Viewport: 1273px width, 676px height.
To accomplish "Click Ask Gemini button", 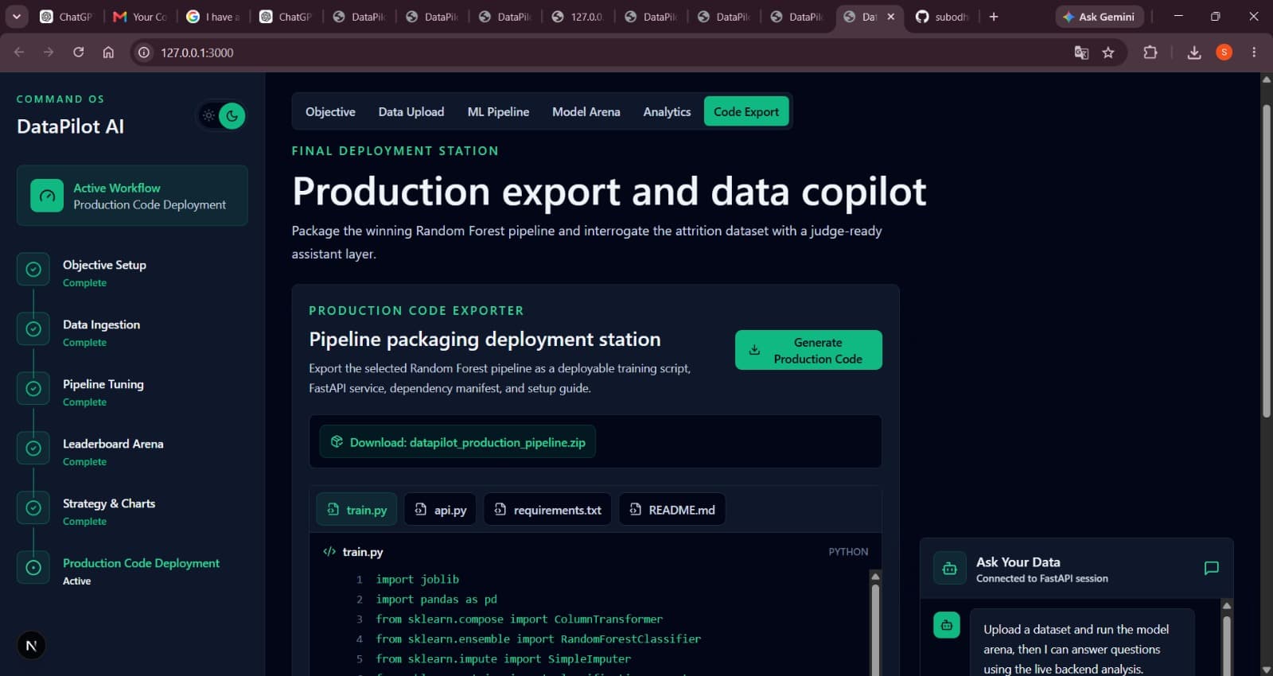I will click(1100, 17).
